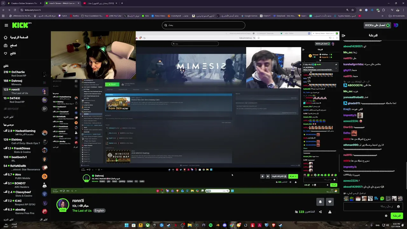
Task: Switch to the YouTube browser tab
Action: 100,3
